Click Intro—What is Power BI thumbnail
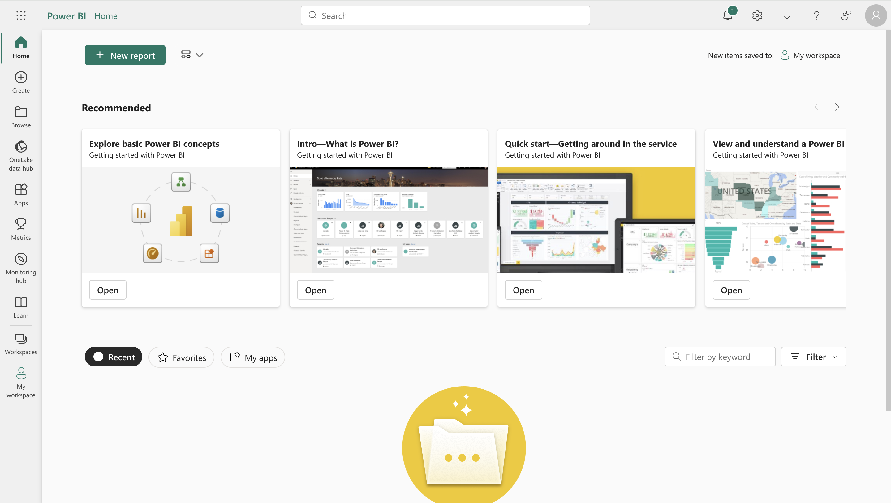The image size is (891, 503). coord(389,220)
